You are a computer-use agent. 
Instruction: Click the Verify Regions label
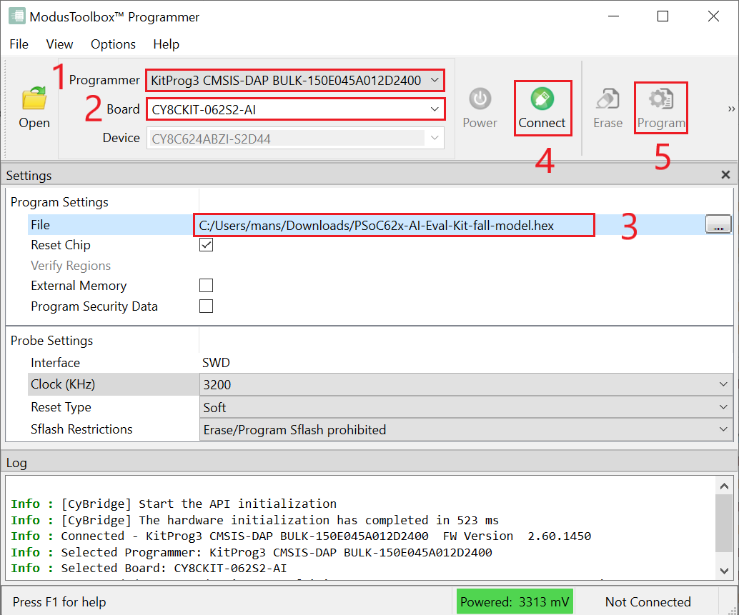[x=71, y=266]
